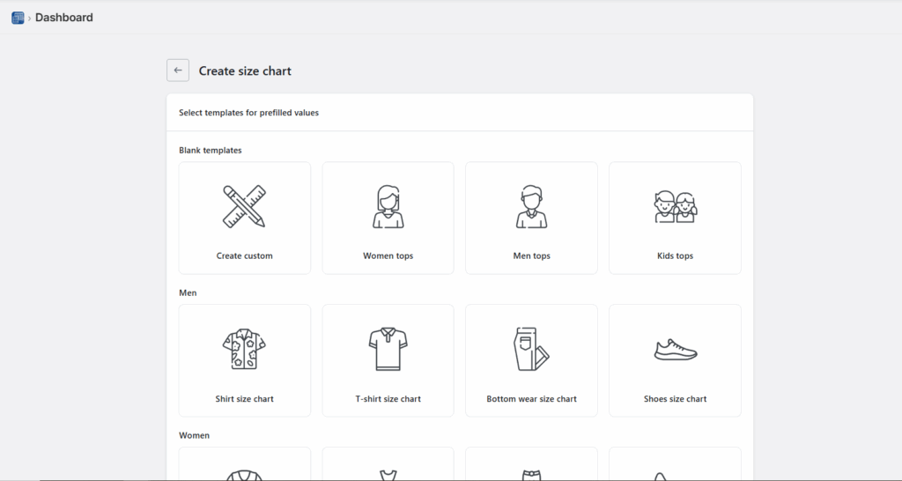Image resolution: width=902 pixels, height=481 pixels.
Task: Click the Men tops man icon
Action: pyautogui.click(x=531, y=206)
